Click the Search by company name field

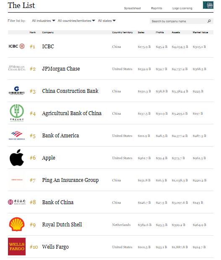point(182,21)
